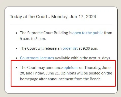Click "The Court may announce" text
The width and height of the screenshot is (121, 97).
(41, 68)
